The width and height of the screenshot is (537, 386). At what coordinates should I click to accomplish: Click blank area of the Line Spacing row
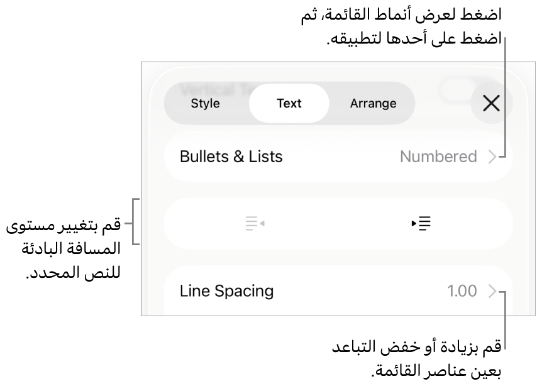(x=358, y=291)
